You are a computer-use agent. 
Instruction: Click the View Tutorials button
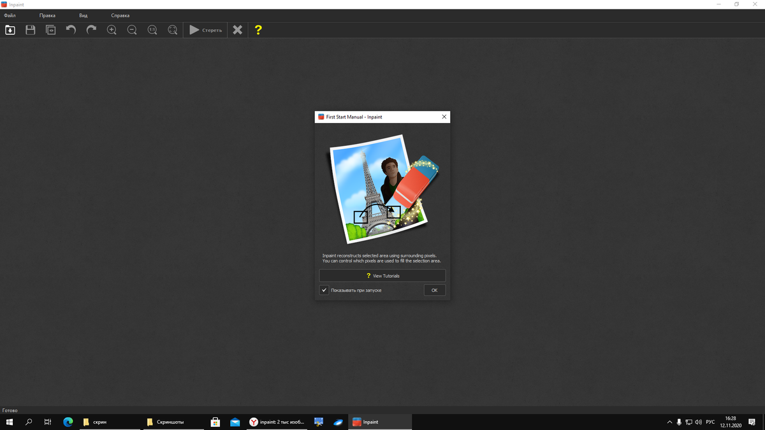click(382, 276)
